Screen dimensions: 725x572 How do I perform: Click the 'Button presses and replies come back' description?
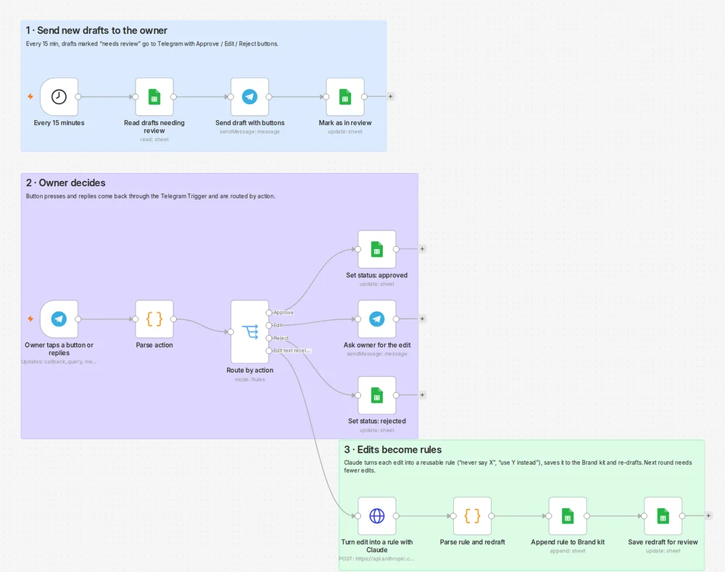tap(151, 196)
